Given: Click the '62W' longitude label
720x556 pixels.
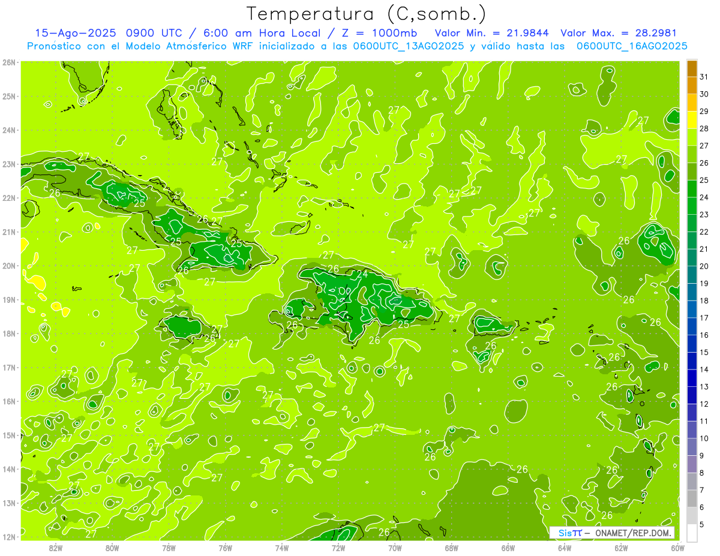Looking at the screenshot, I should [x=622, y=548].
